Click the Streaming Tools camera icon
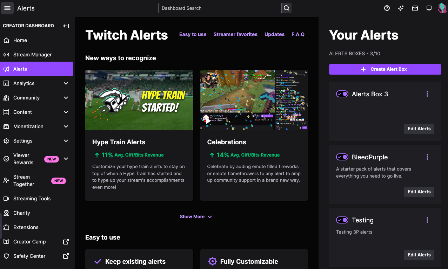 pyautogui.click(x=6, y=199)
